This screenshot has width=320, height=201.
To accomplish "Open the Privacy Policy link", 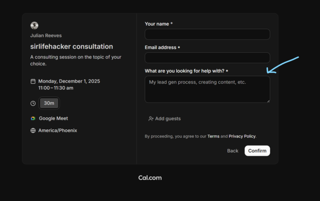I will (242, 136).
